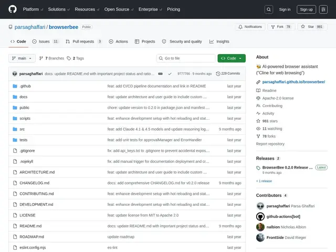The width and height of the screenshot is (336, 252).
Task: Switch to the Issues tab
Action: click(x=46, y=41)
